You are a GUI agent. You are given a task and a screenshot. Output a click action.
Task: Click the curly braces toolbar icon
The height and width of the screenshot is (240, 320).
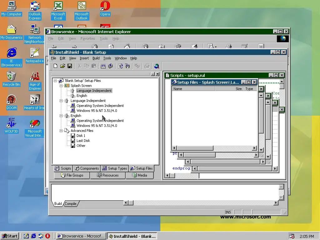click(x=127, y=66)
